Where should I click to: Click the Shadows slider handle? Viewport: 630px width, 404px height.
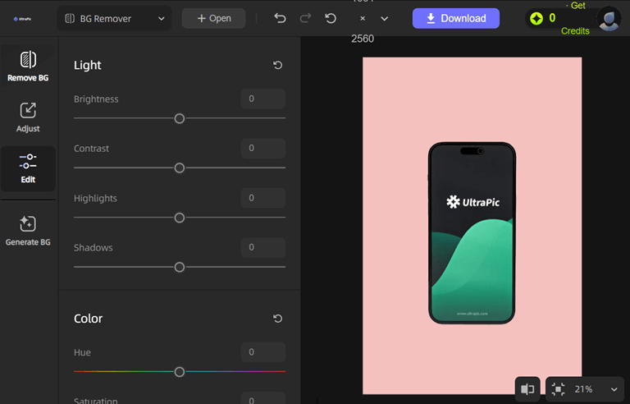point(179,267)
